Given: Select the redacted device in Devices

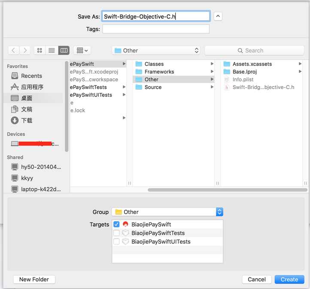Looking at the screenshot, I should 35,143.
